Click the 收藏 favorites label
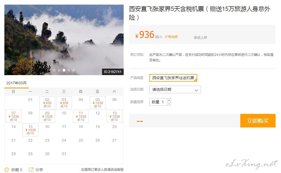The width and height of the screenshot is (281, 173). (x=17, y=169)
